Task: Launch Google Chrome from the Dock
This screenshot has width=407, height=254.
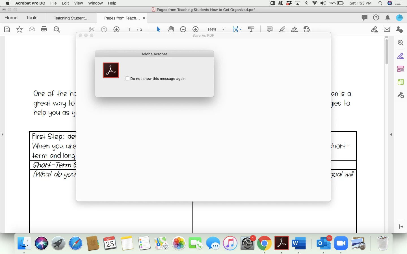Action: (x=265, y=243)
